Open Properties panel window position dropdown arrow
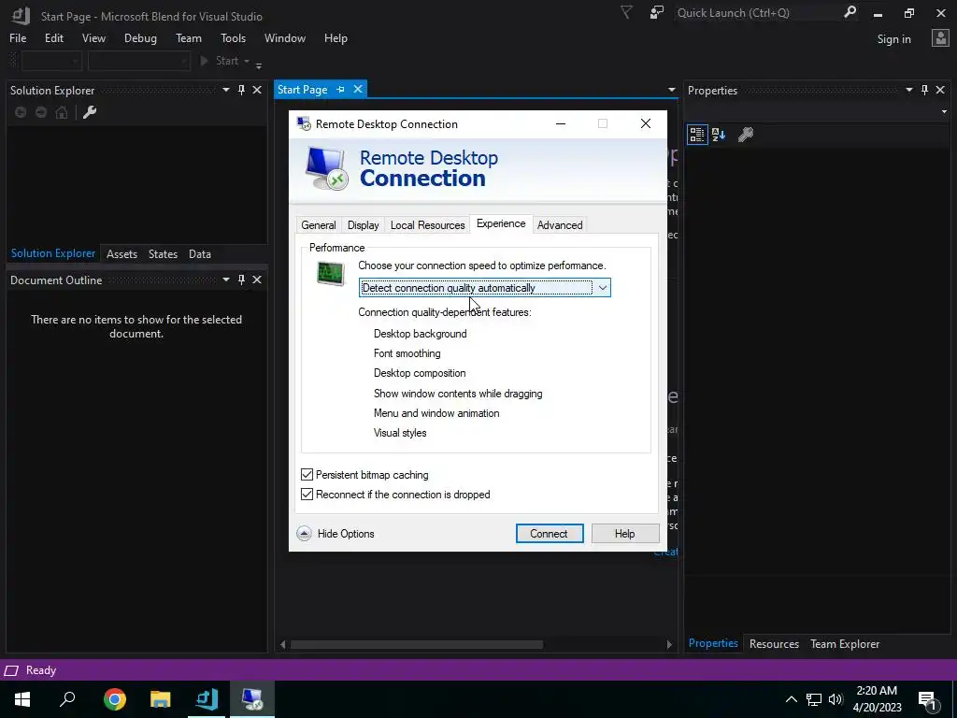The height and width of the screenshot is (718, 957). click(x=908, y=90)
